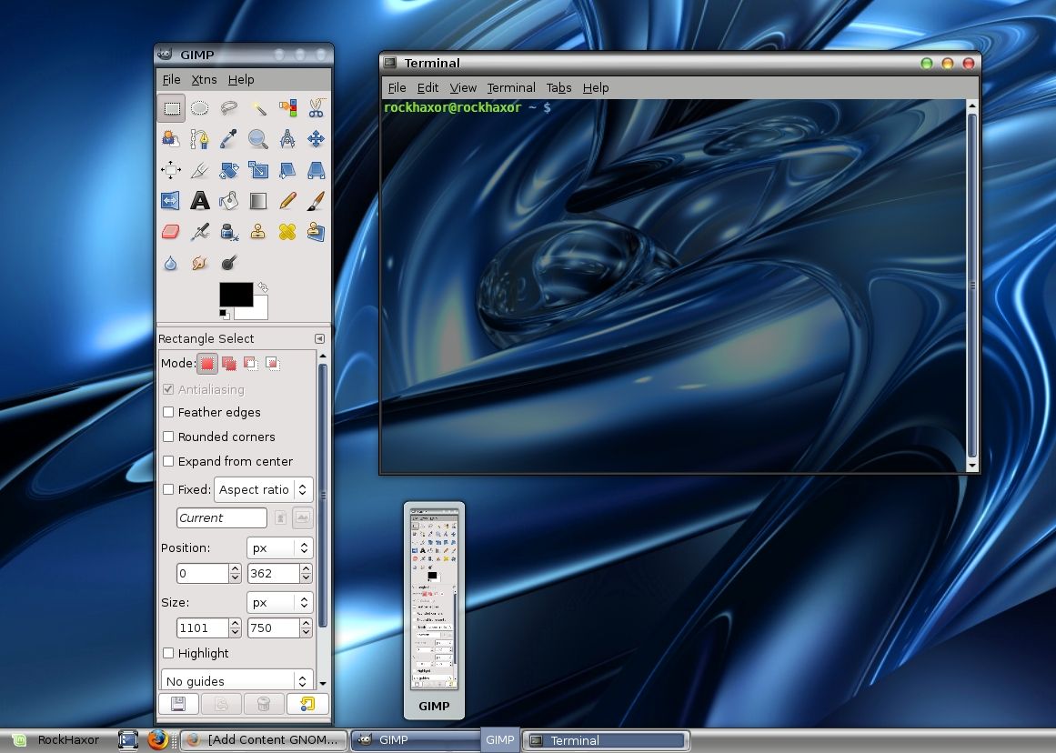
Task: Enable the Rounded corners checkbox
Action: (168, 437)
